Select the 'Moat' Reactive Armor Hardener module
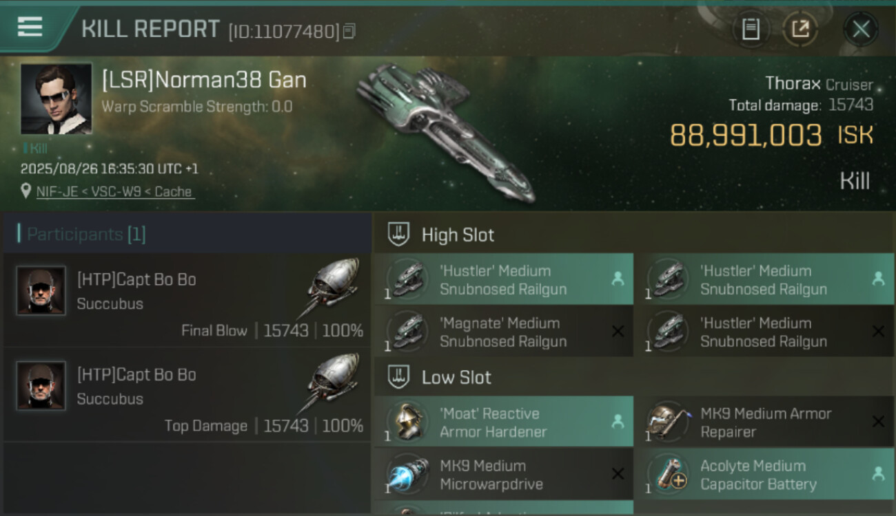Image resolution: width=896 pixels, height=516 pixels. pyautogui.click(x=504, y=422)
